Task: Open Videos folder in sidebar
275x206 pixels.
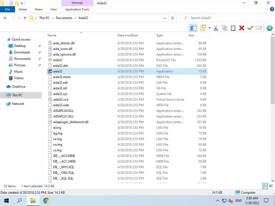Action: [19, 78]
